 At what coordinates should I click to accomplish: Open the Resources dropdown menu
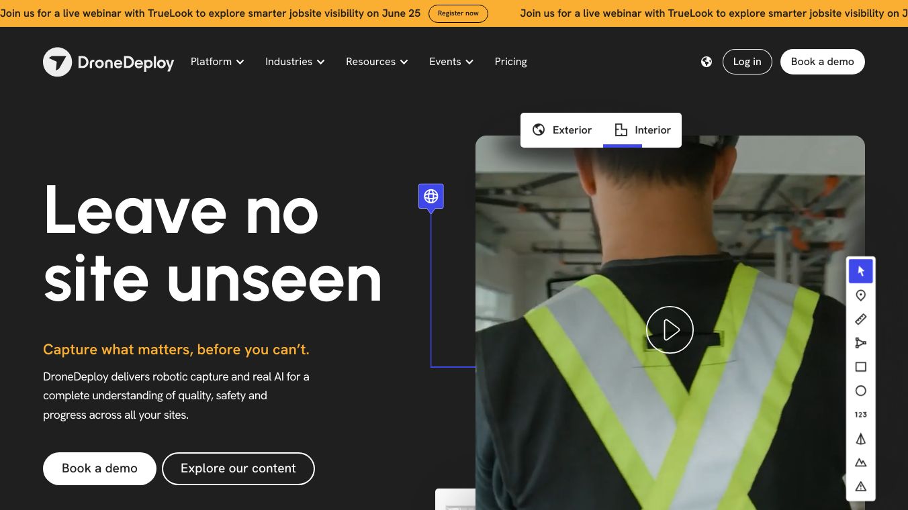coord(377,62)
